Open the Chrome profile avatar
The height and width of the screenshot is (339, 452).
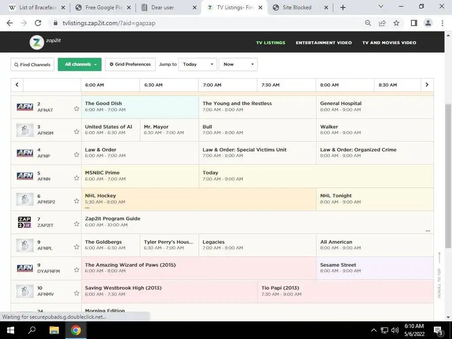click(428, 23)
